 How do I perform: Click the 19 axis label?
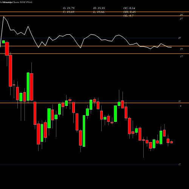pyautogui.click(x=181, y=49)
